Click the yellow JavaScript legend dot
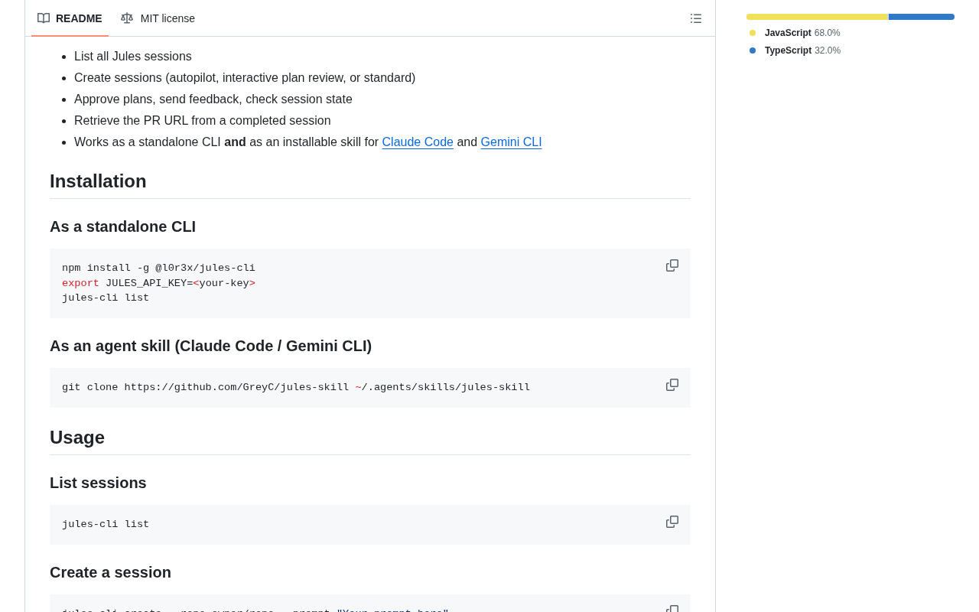Screen dimensions: 979x612 (753, 33)
